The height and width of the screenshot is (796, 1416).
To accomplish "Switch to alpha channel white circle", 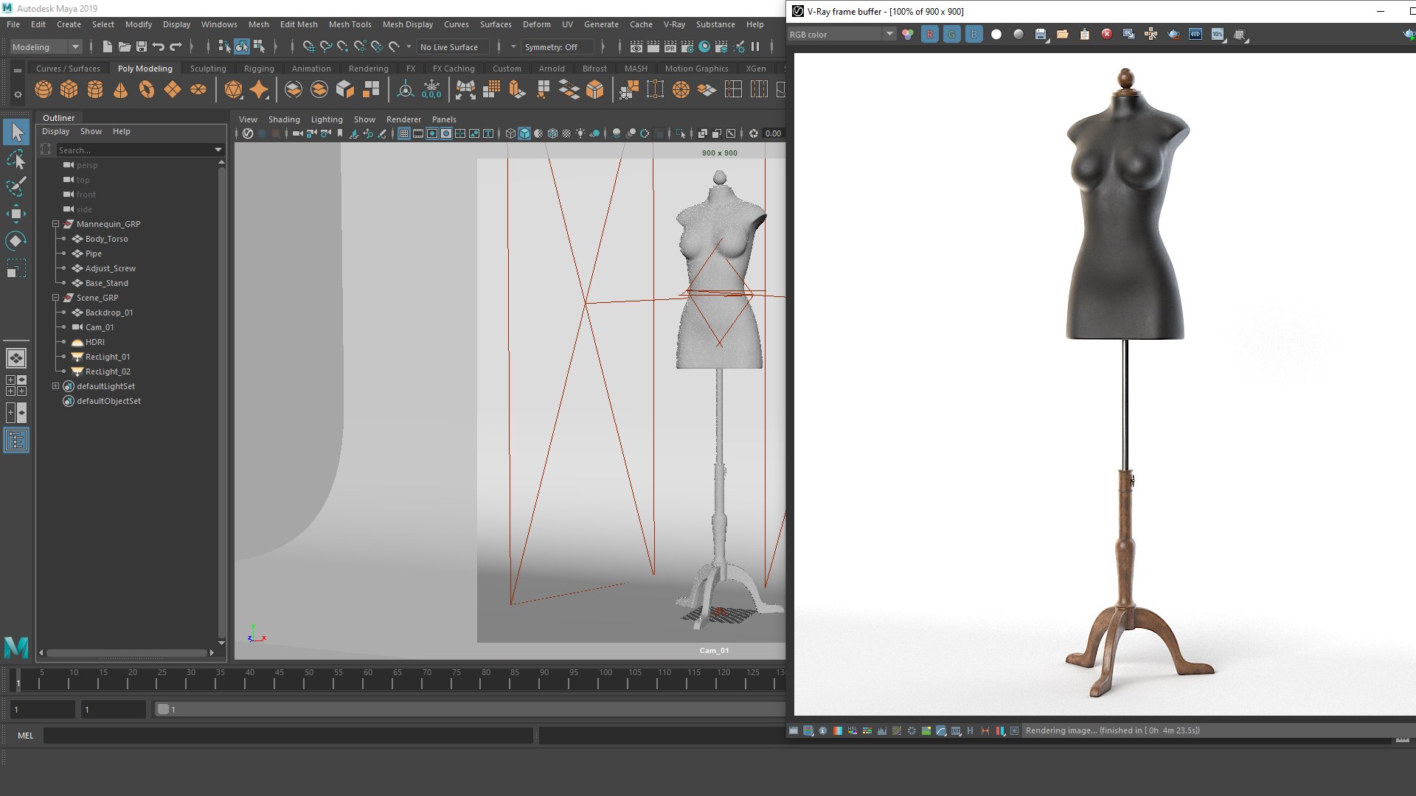I will (x=996, y=35).
